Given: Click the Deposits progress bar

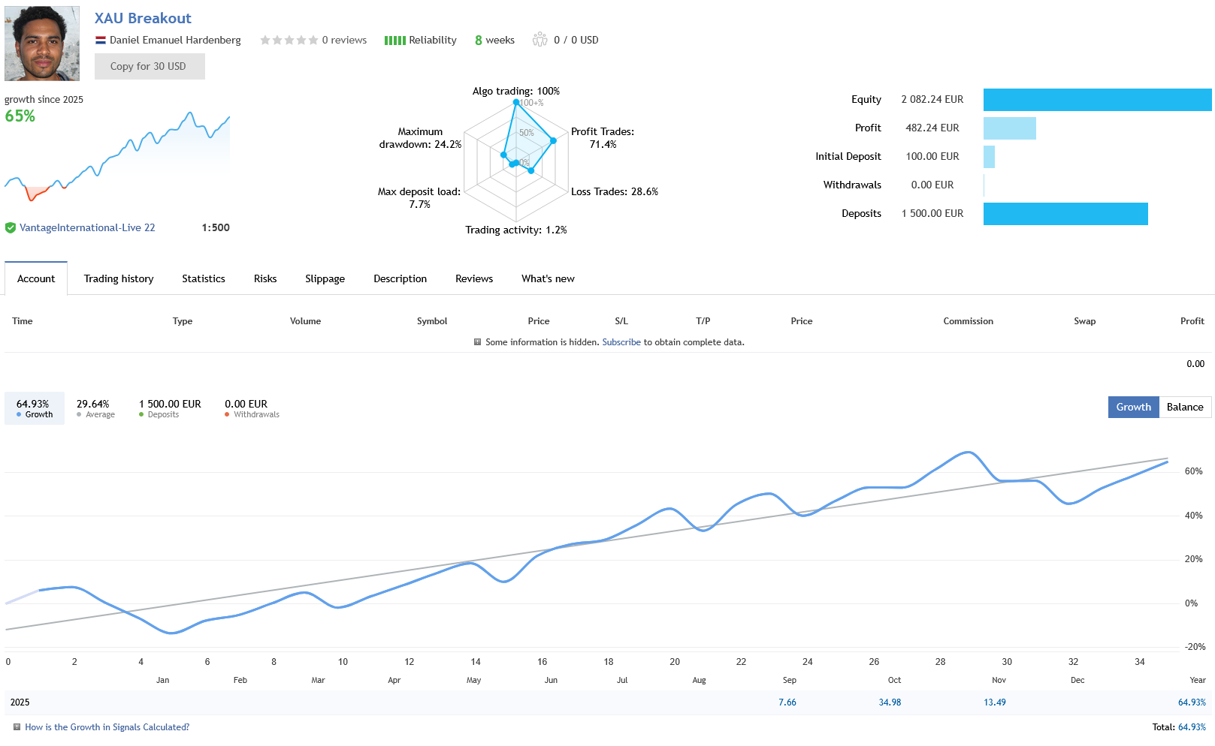Looking at the screenshot, I should (1066, 213).
